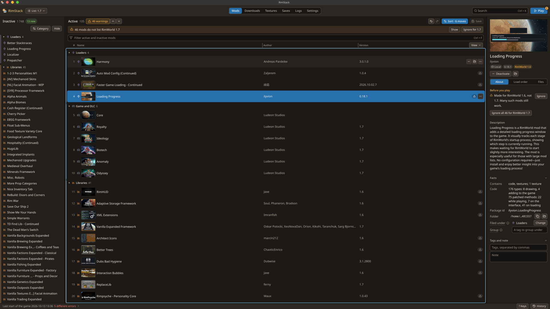
Task: Click warning icon on Dubs Bad Hygiene row
Action: 480,261
